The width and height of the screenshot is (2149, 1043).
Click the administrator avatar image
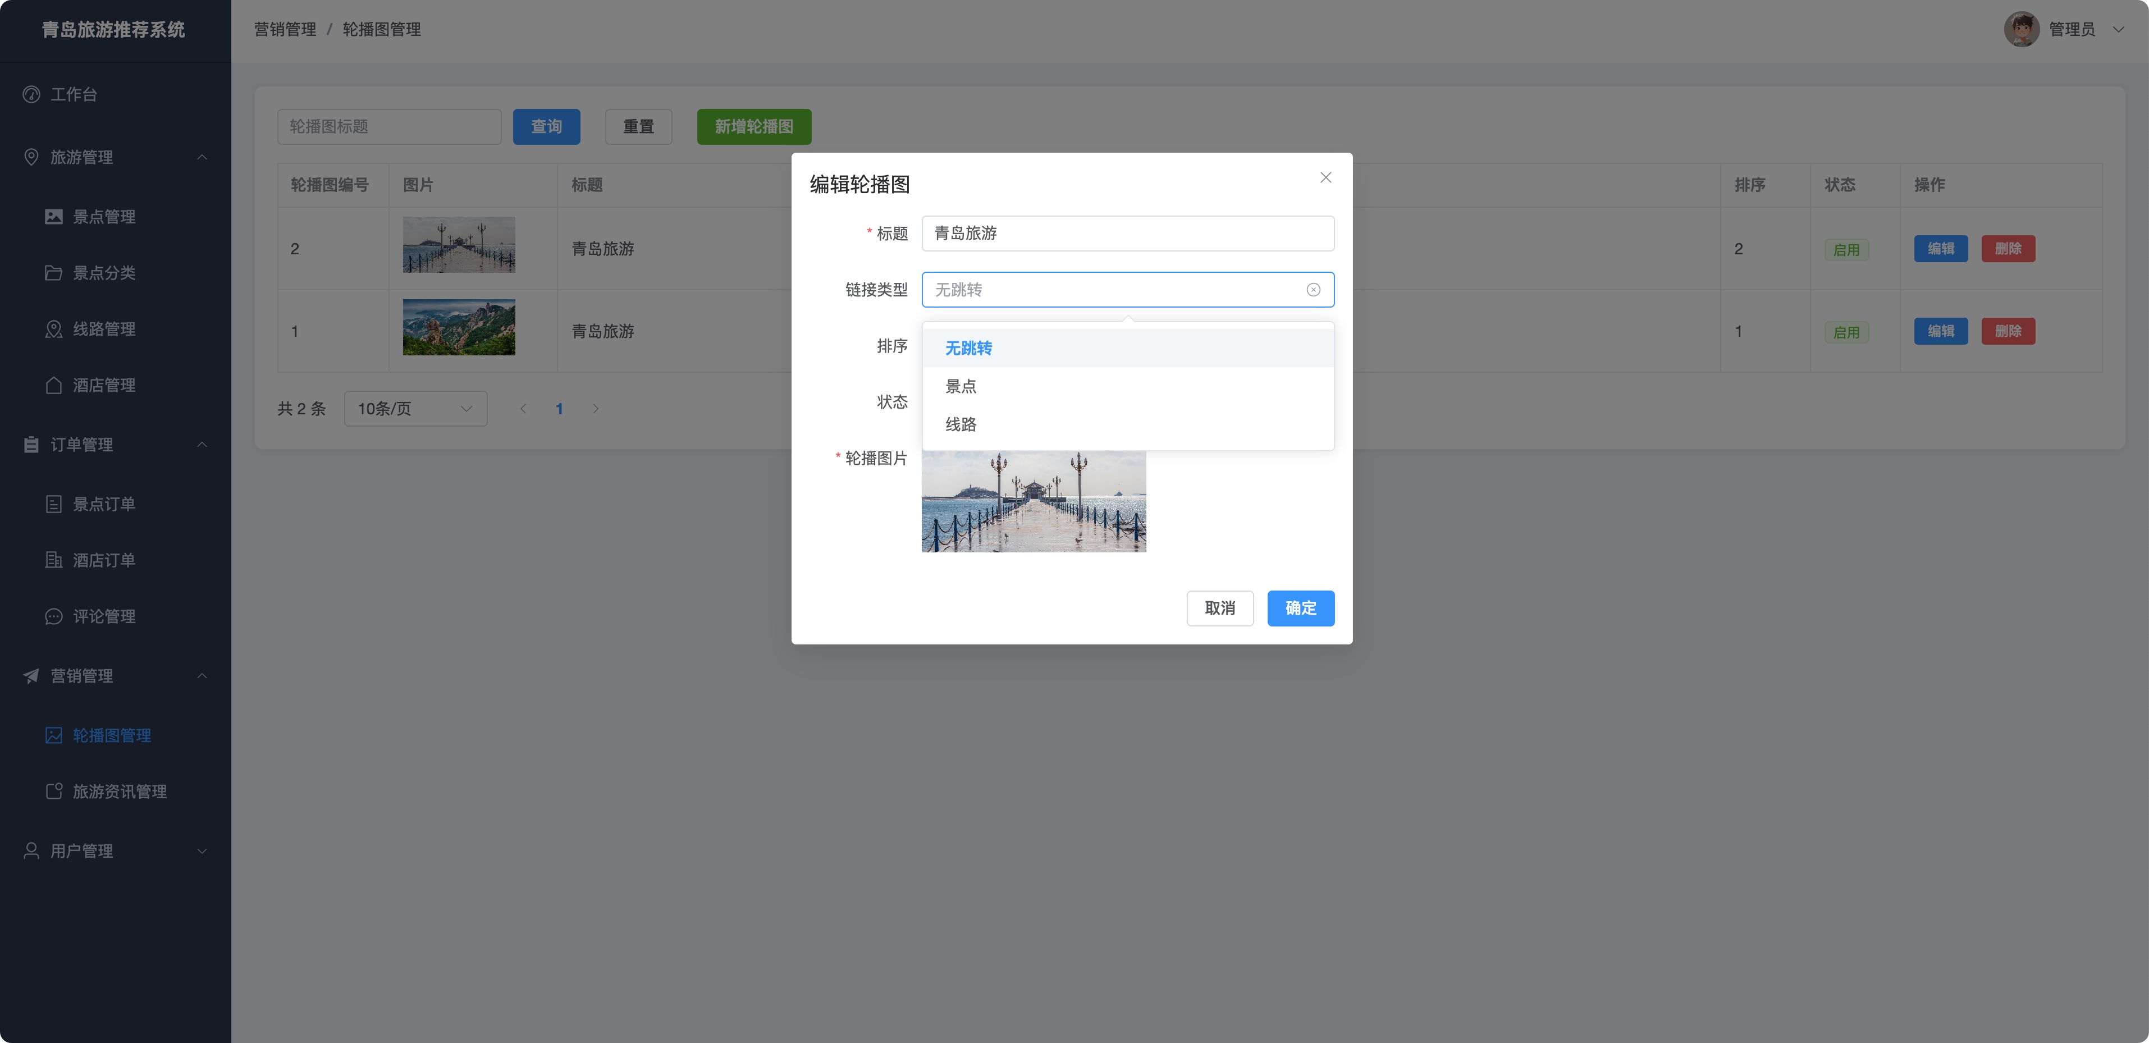pyautogui.click(x=2022, y=29)
